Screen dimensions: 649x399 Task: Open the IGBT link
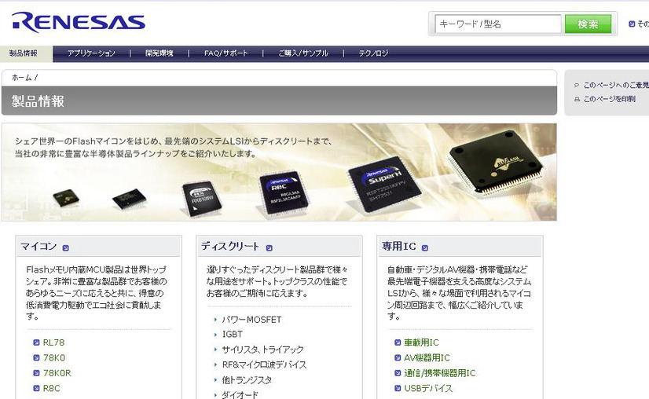(x=233, y=334)
